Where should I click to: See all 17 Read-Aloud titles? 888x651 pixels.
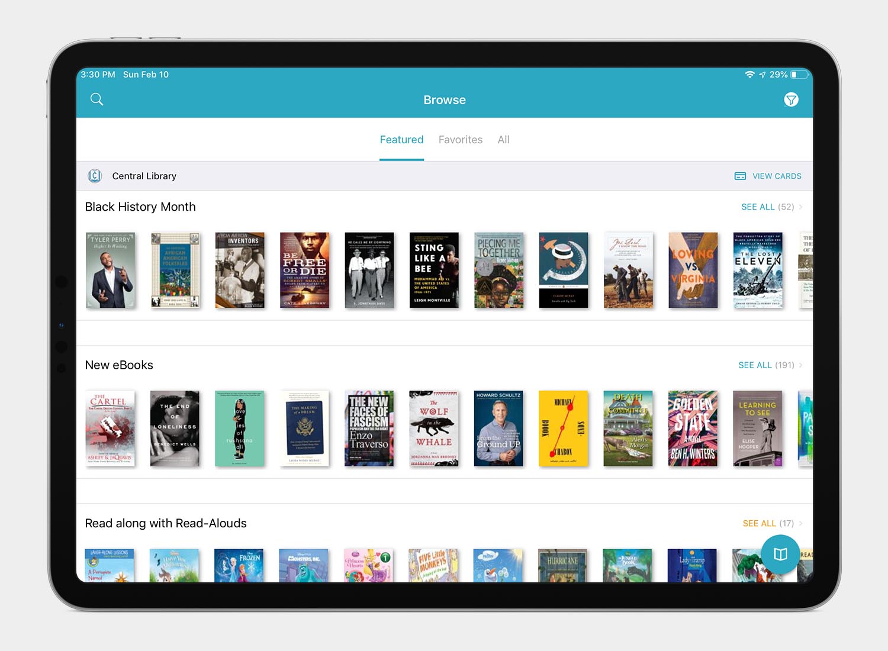[x=768, y=523]
